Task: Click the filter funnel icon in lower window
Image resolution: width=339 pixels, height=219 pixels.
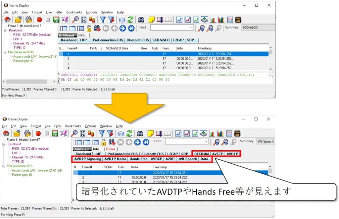Action: tap(101, 133)
